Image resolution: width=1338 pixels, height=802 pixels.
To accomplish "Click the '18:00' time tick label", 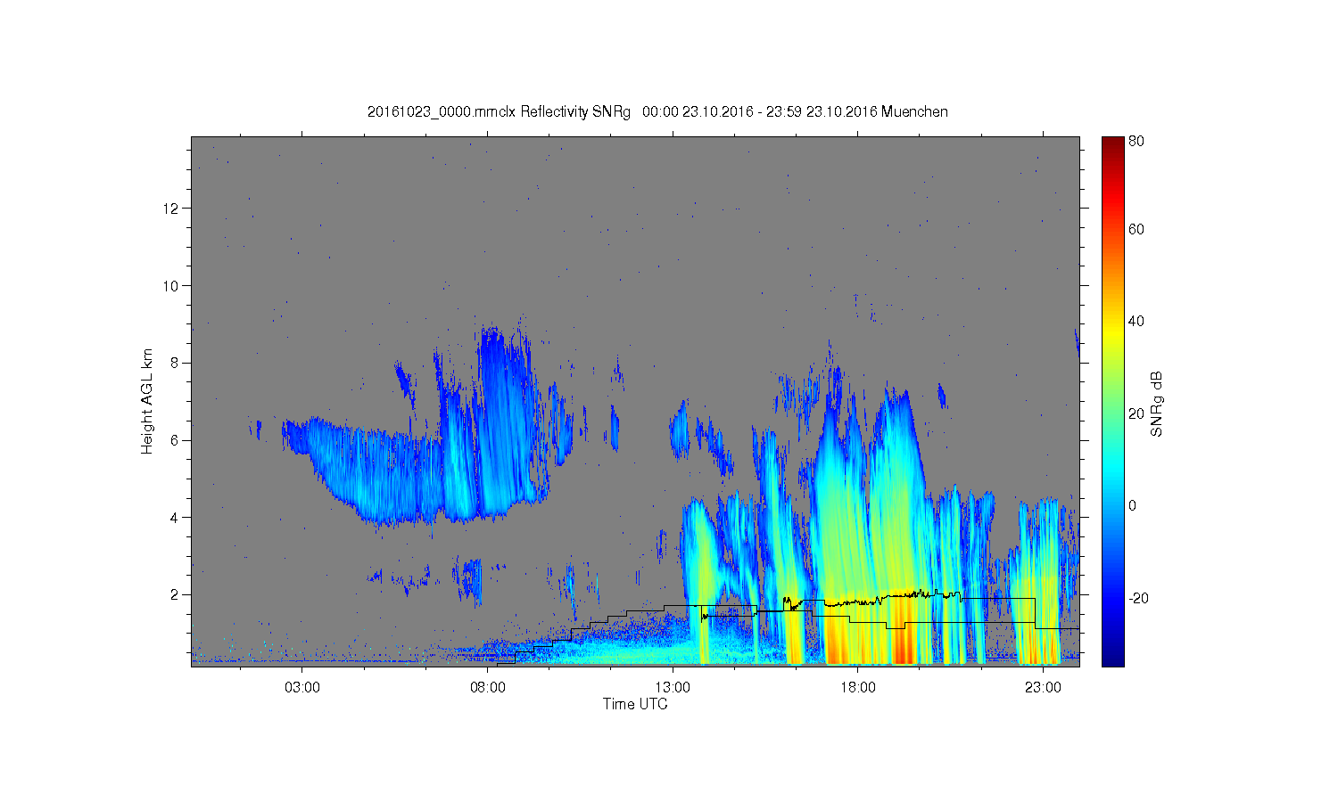I will pyautogui.click(x=858, y=688).
